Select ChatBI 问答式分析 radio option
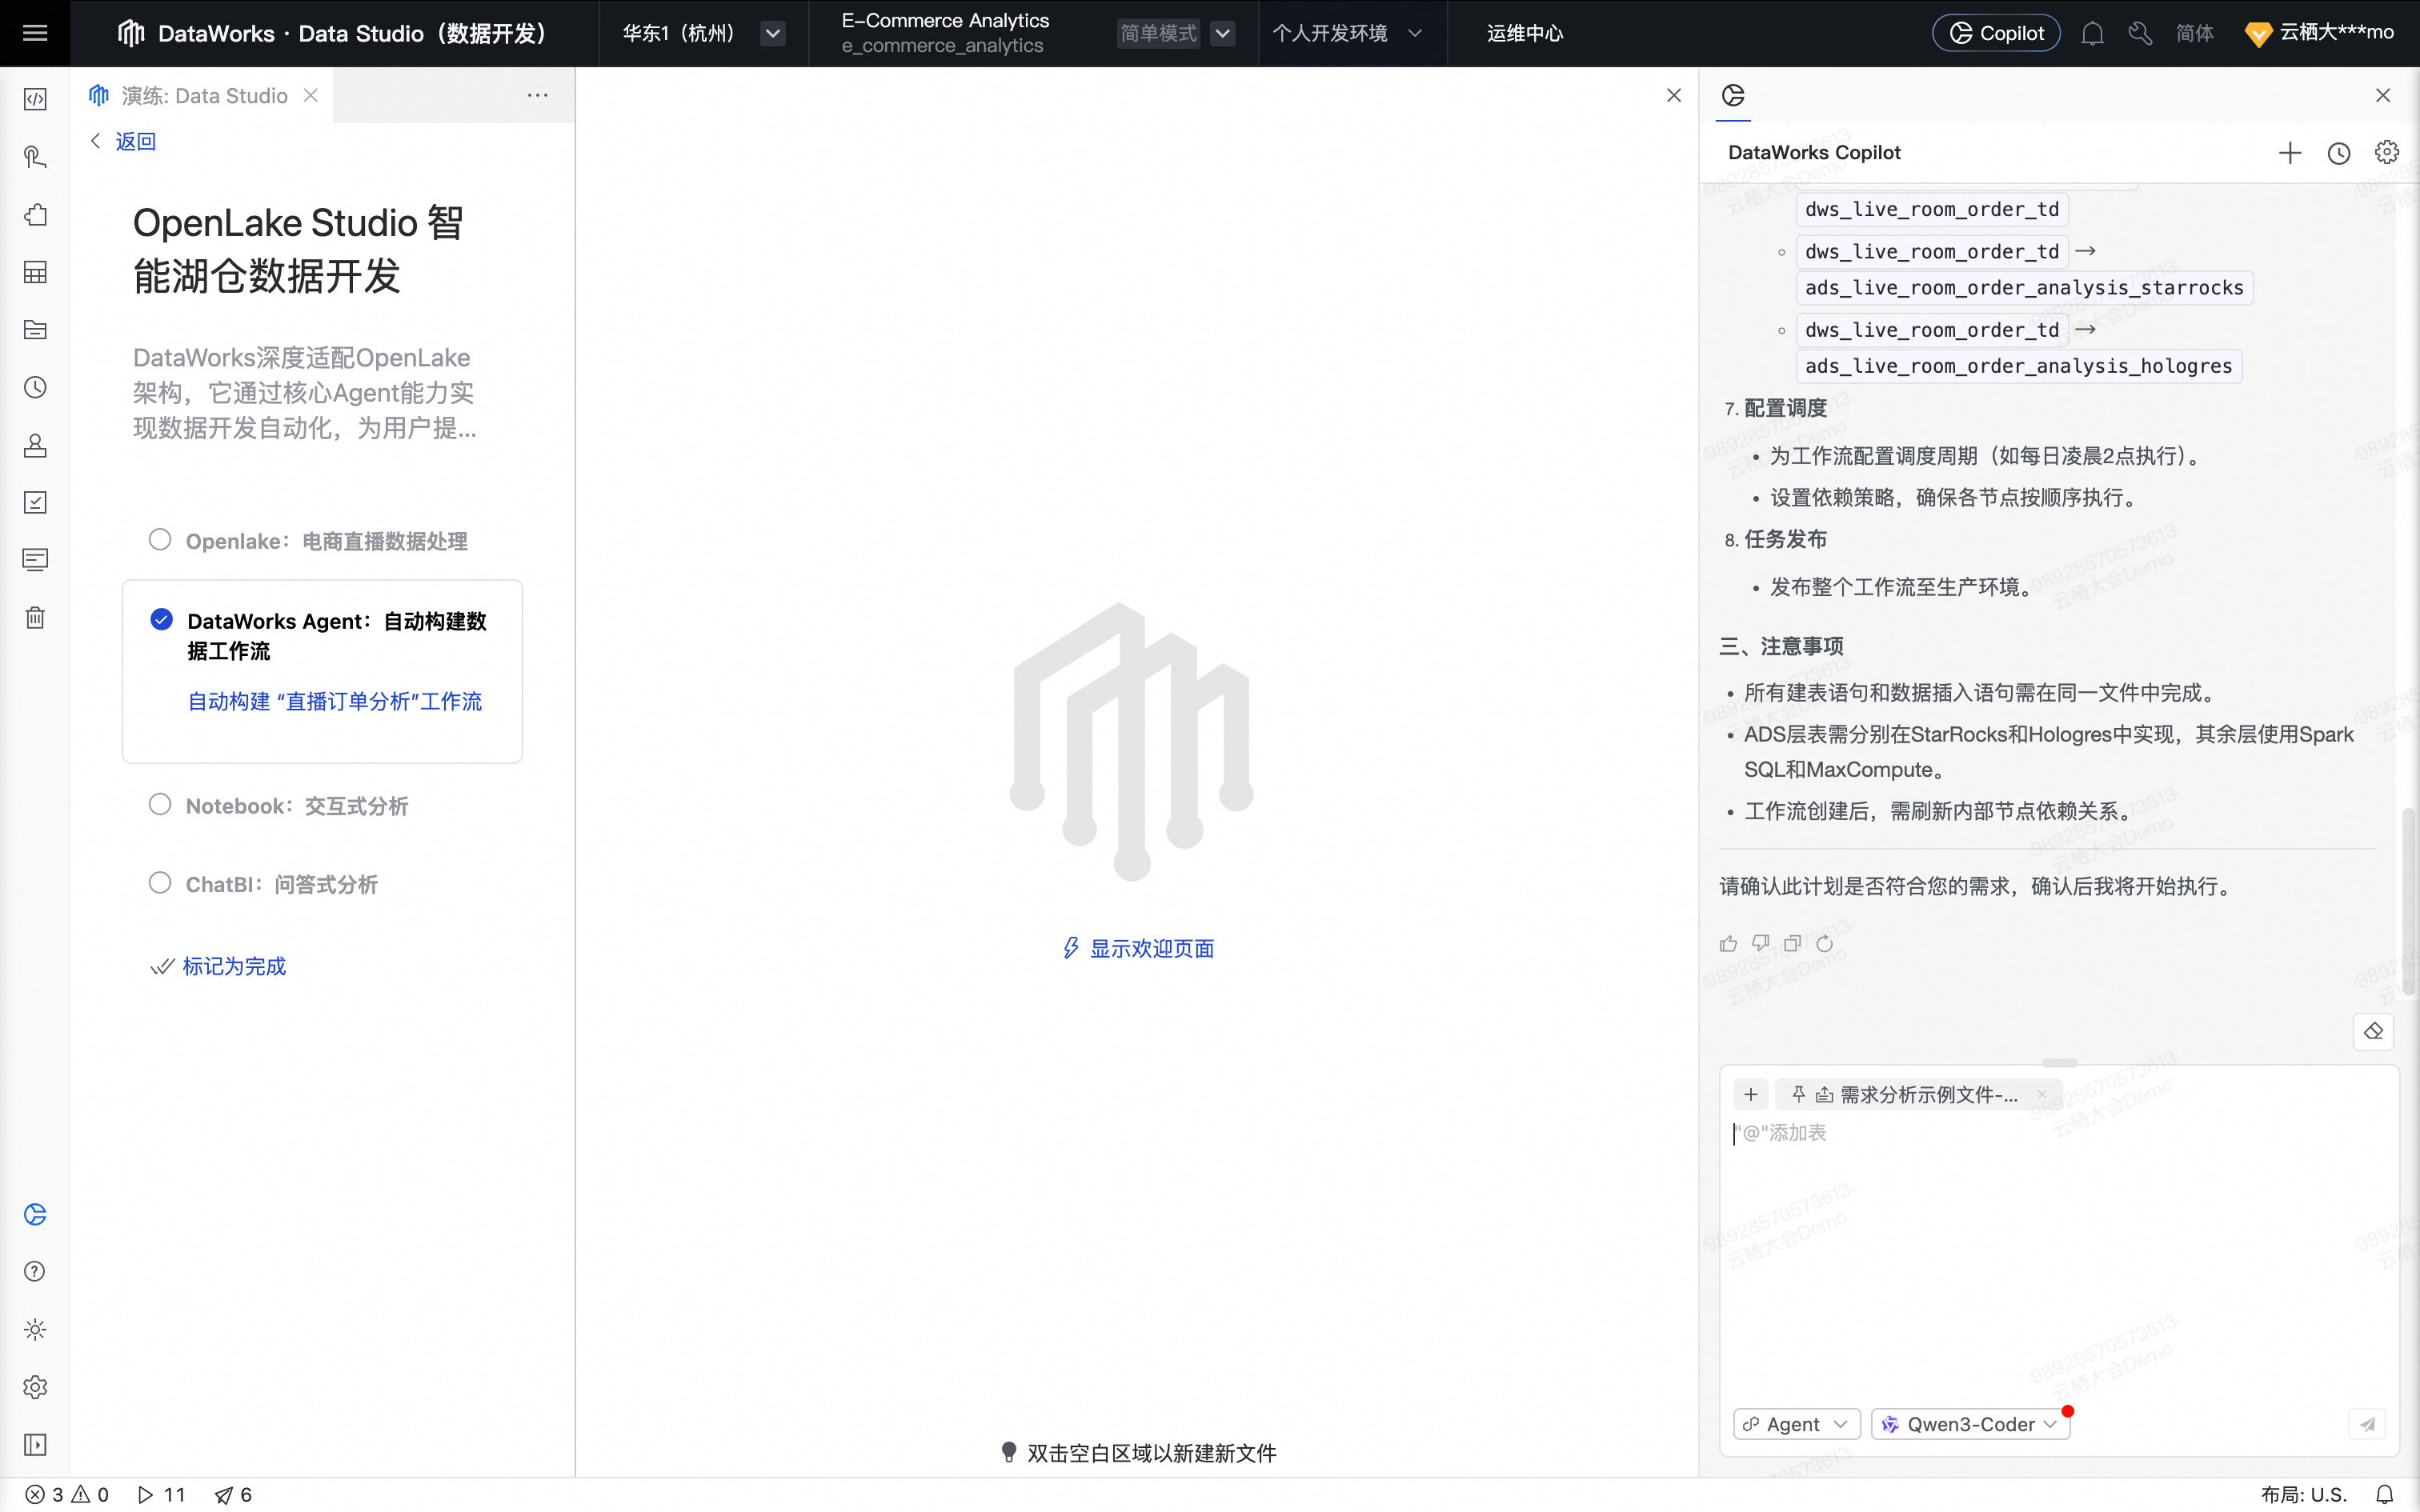The height and width of the screenshot is (1512, 2420). click(160, 883)
